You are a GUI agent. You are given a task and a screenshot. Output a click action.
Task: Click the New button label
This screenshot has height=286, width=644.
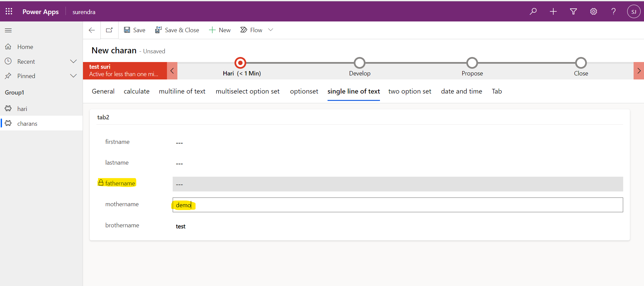tap(225, 30)
